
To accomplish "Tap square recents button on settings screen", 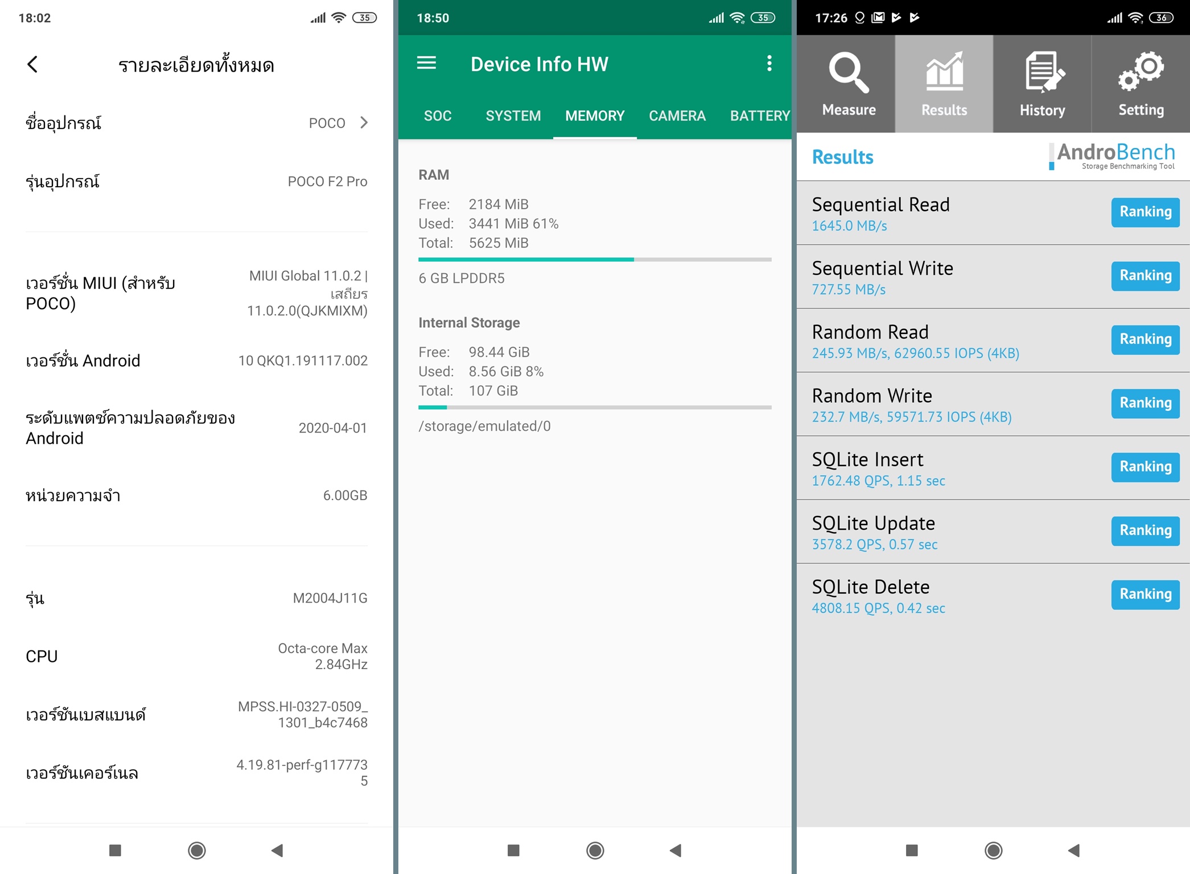I will (x=115, y=850).
